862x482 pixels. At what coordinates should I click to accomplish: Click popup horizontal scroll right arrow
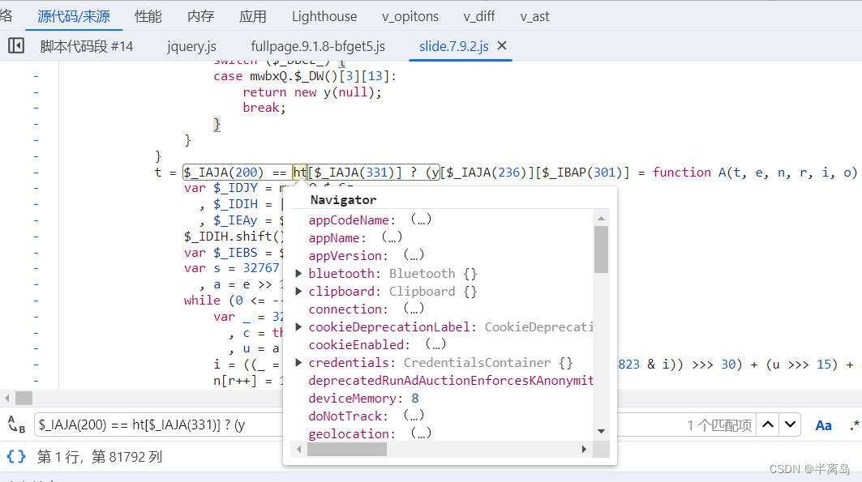click(x=584, y=449)
